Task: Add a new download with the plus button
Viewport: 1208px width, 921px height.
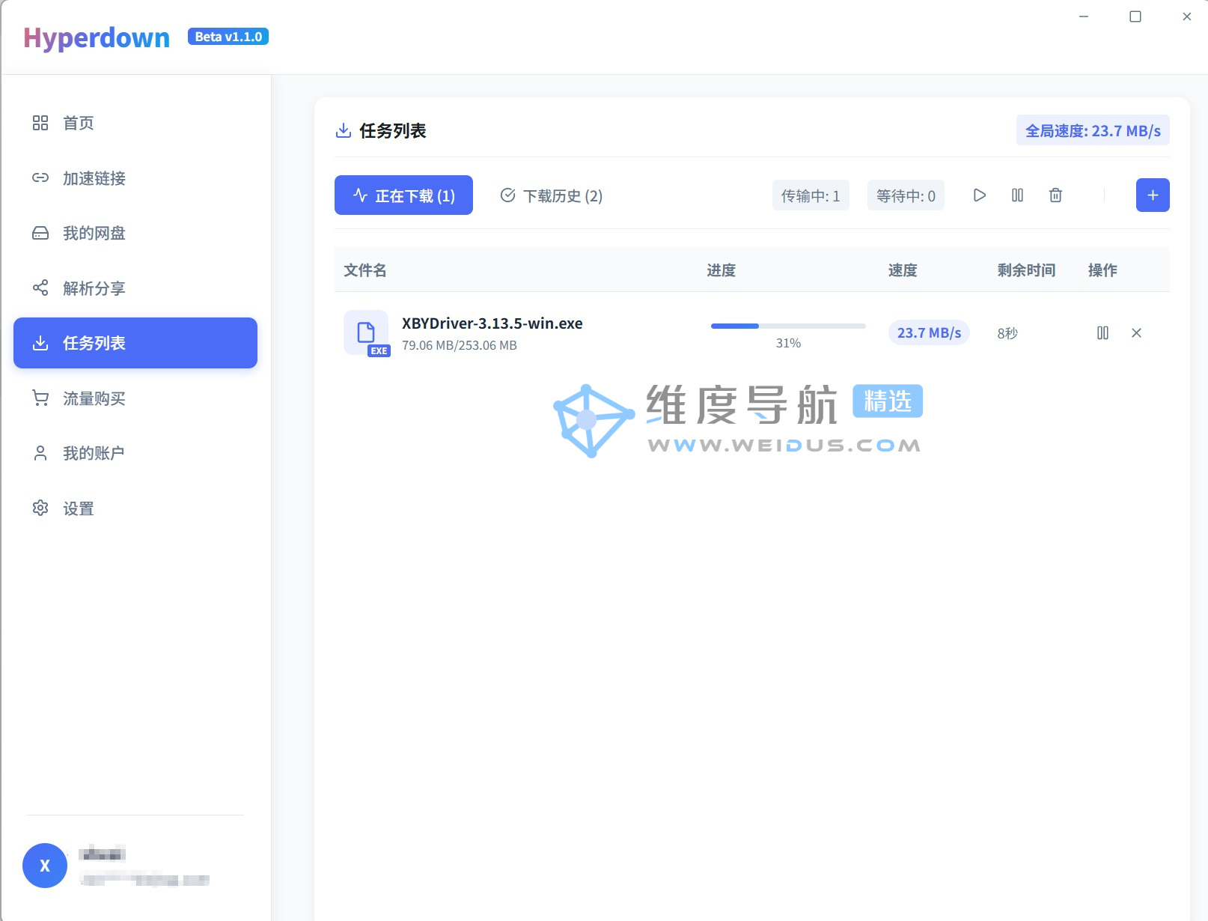Action: coord(1152,195)
